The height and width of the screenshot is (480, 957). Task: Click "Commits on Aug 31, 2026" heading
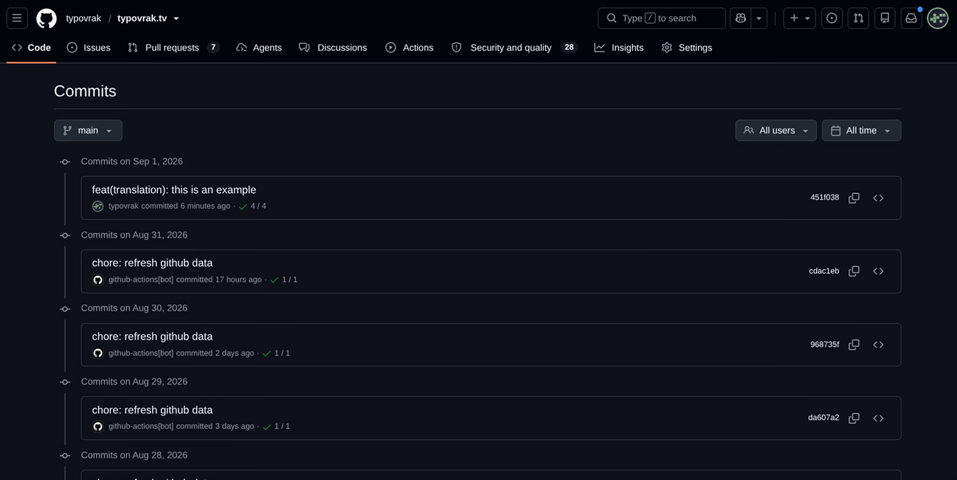[x=134, y=235]
